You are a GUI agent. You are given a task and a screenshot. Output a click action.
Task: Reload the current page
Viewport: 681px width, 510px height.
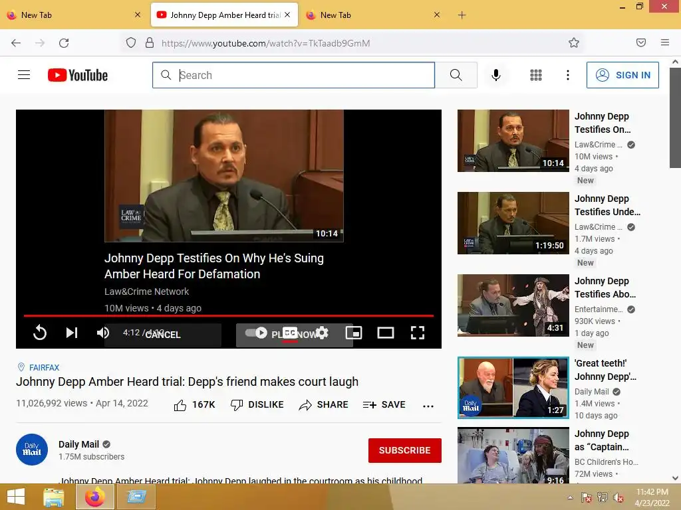(x=64, y=43)
